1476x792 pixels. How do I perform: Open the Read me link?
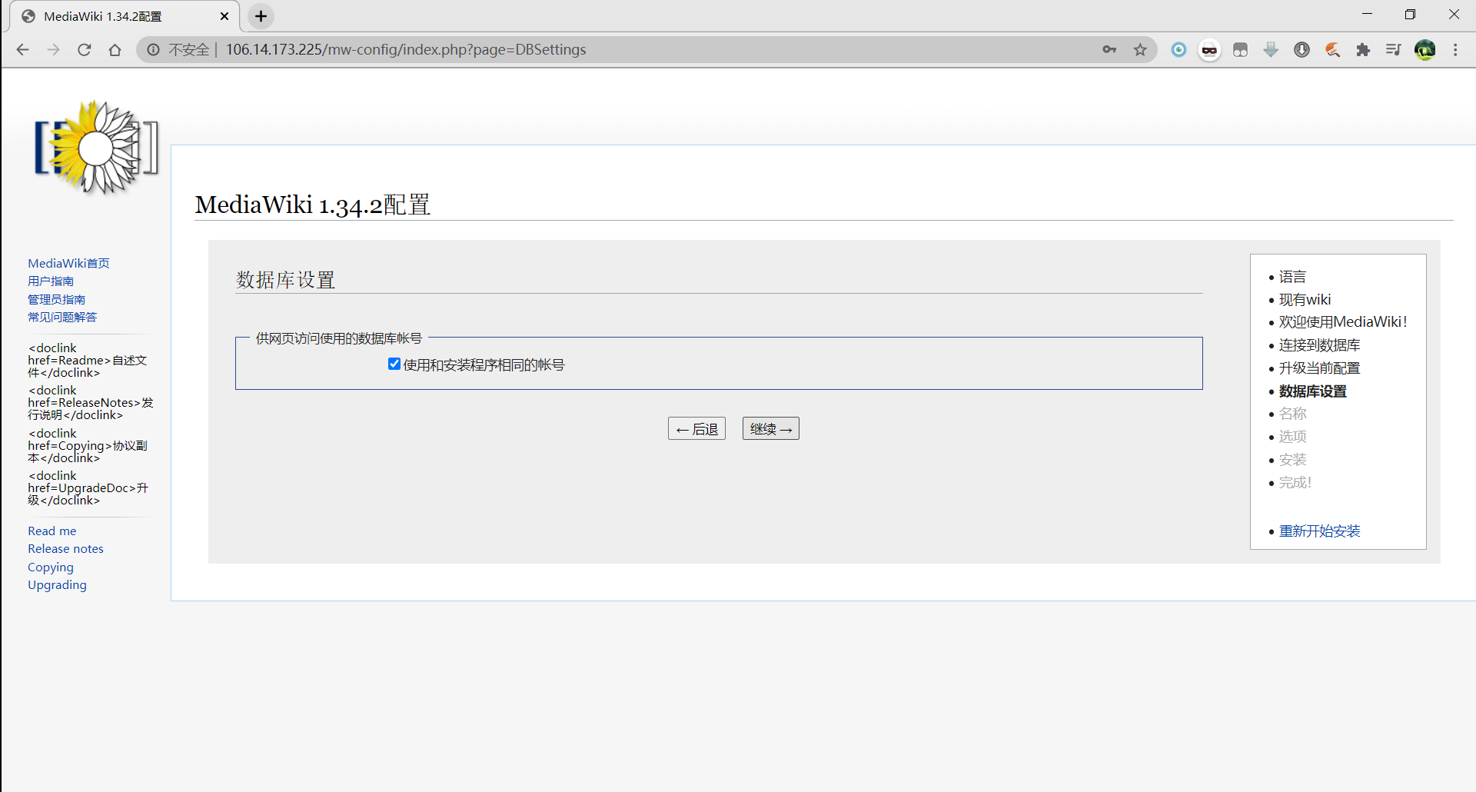pos(52,531)
